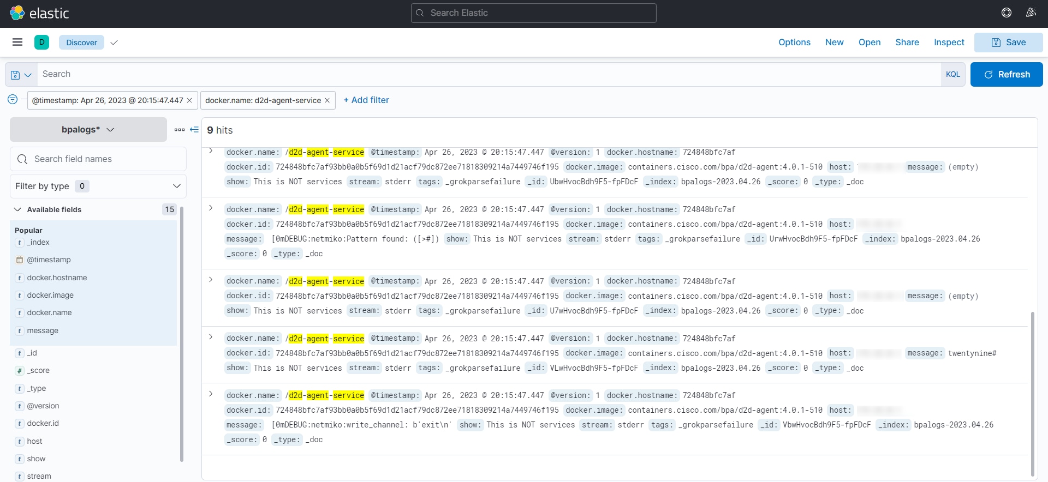Expand the first document row

click(211, 151)
